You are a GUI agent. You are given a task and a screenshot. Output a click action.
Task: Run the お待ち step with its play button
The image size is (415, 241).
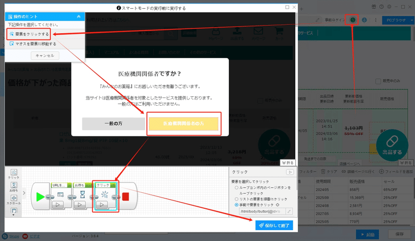coord(80,205)
